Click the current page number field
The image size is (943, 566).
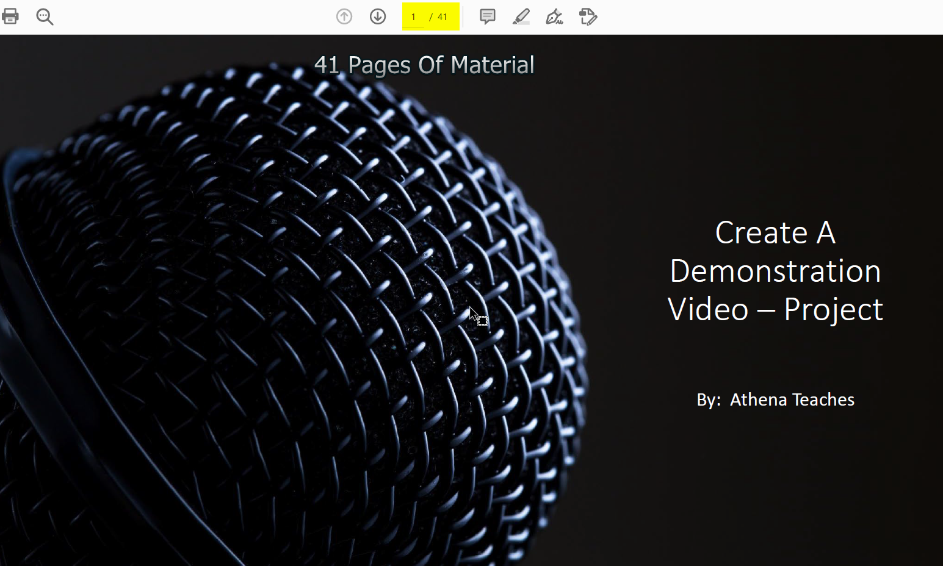(413, 17)
